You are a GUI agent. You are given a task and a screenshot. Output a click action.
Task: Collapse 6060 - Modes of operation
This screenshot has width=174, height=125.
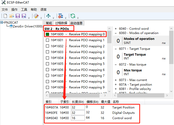[x=116, y=33]
